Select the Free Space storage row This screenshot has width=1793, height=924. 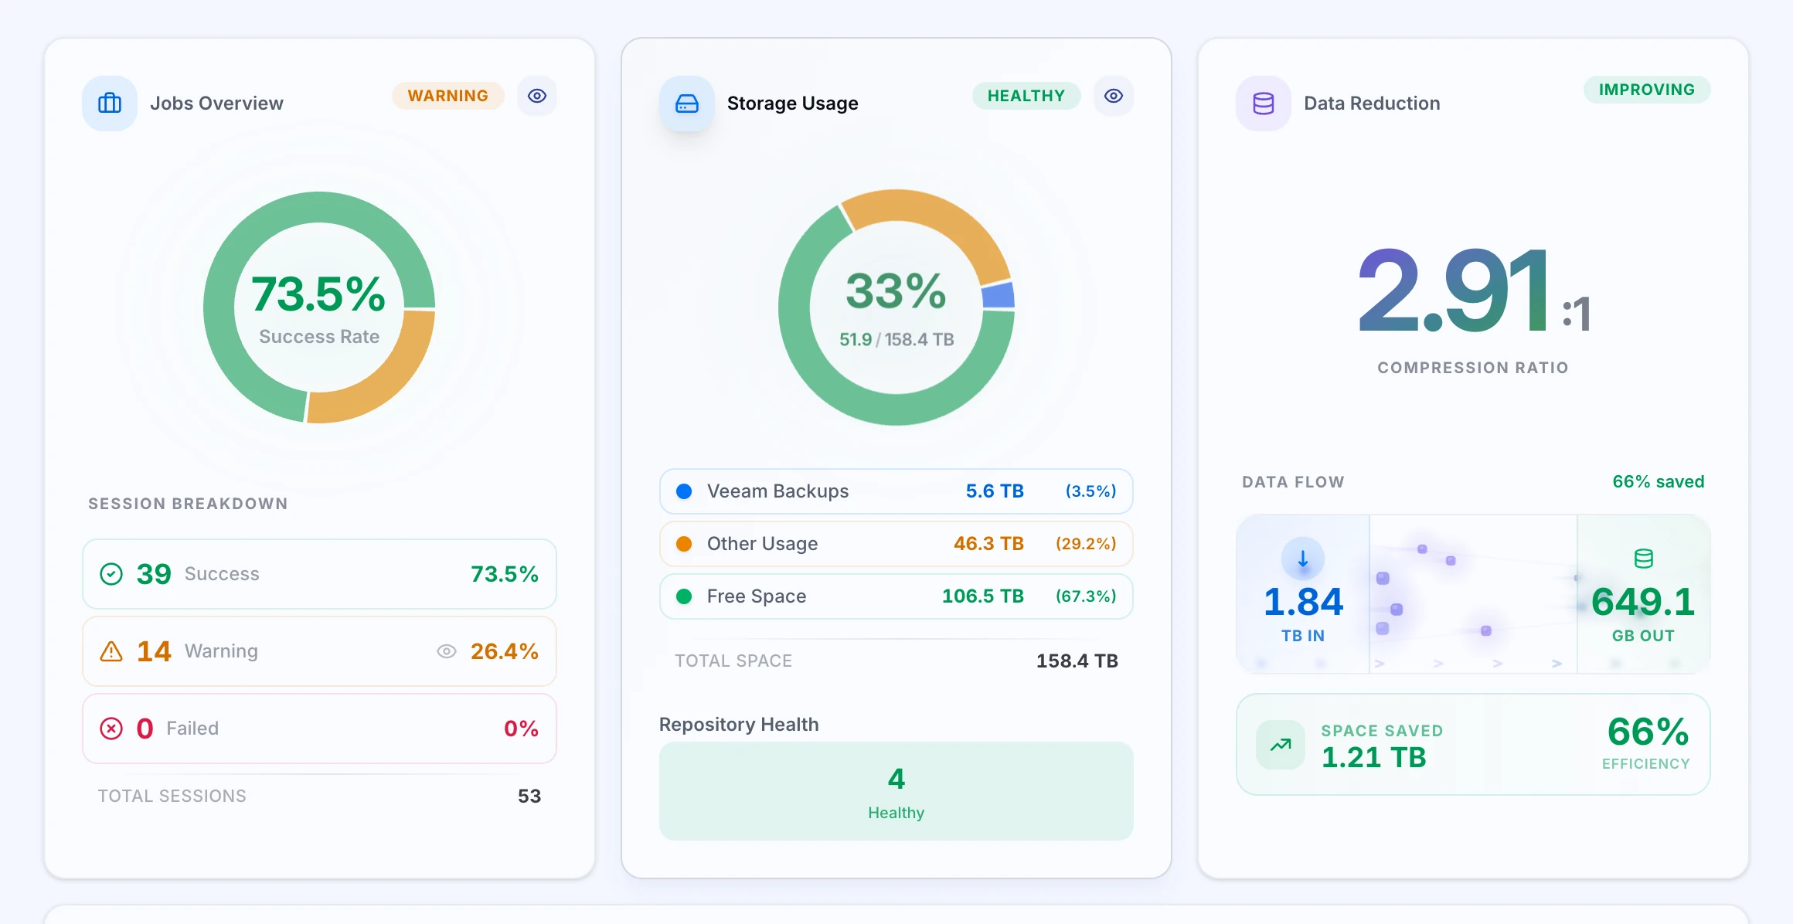tap(896, 596)
